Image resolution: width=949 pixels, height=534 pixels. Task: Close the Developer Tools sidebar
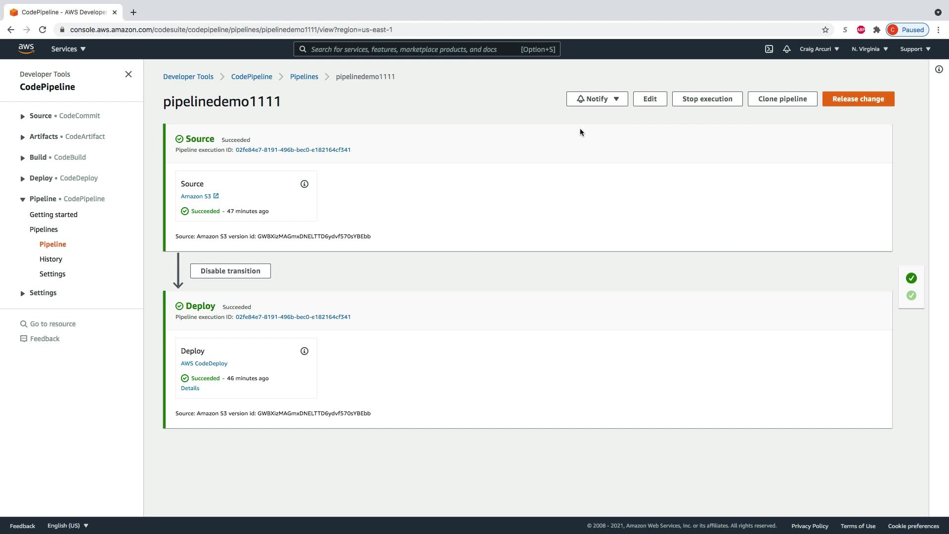(129, 74)
